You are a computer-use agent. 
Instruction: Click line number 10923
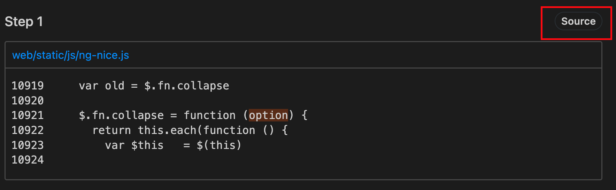[28, 145]
